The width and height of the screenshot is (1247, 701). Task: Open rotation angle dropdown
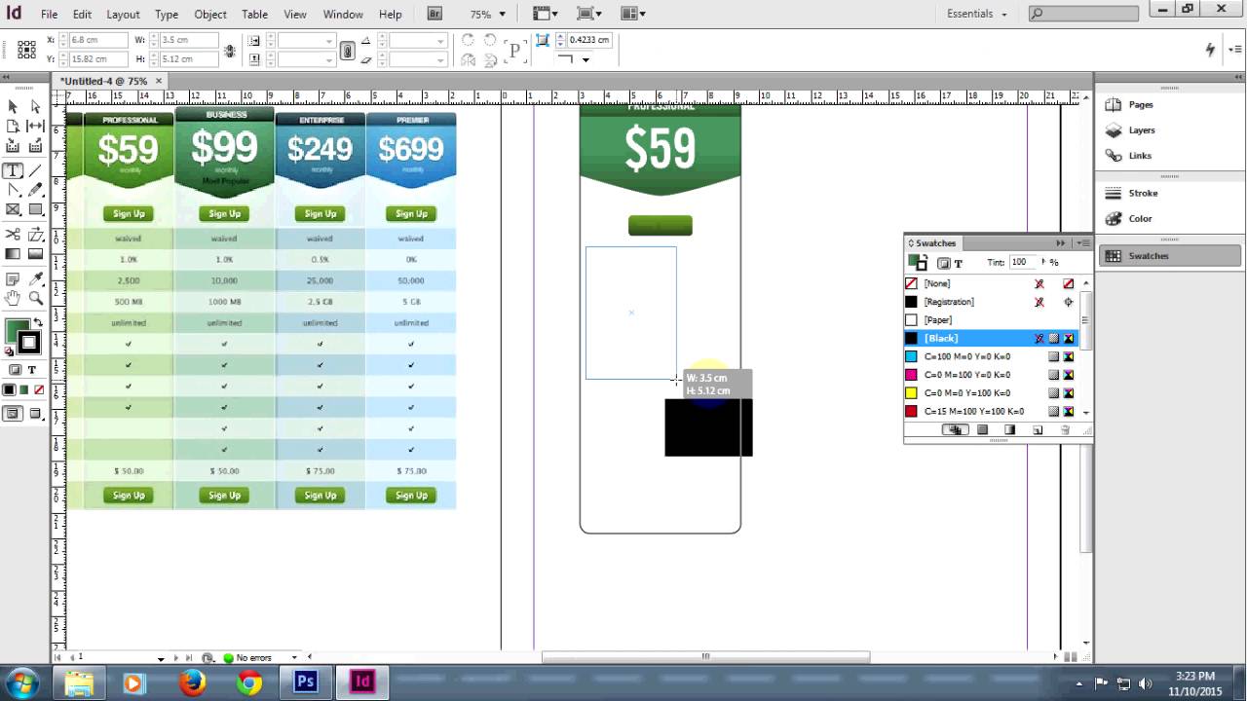point(441,40)
